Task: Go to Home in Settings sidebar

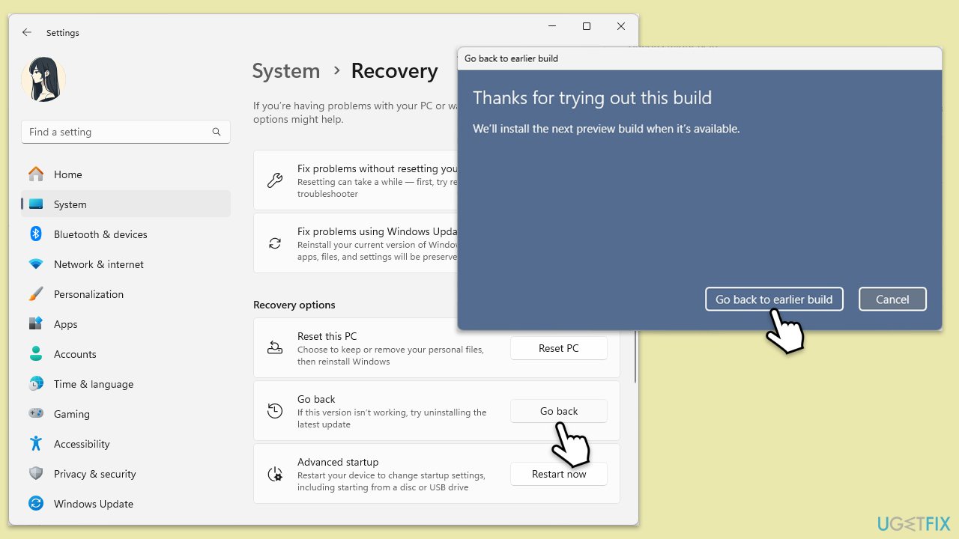Action: 67,174
